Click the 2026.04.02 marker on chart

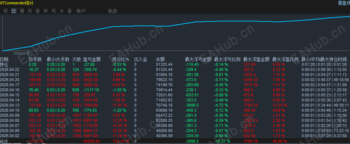click(21, 53)
